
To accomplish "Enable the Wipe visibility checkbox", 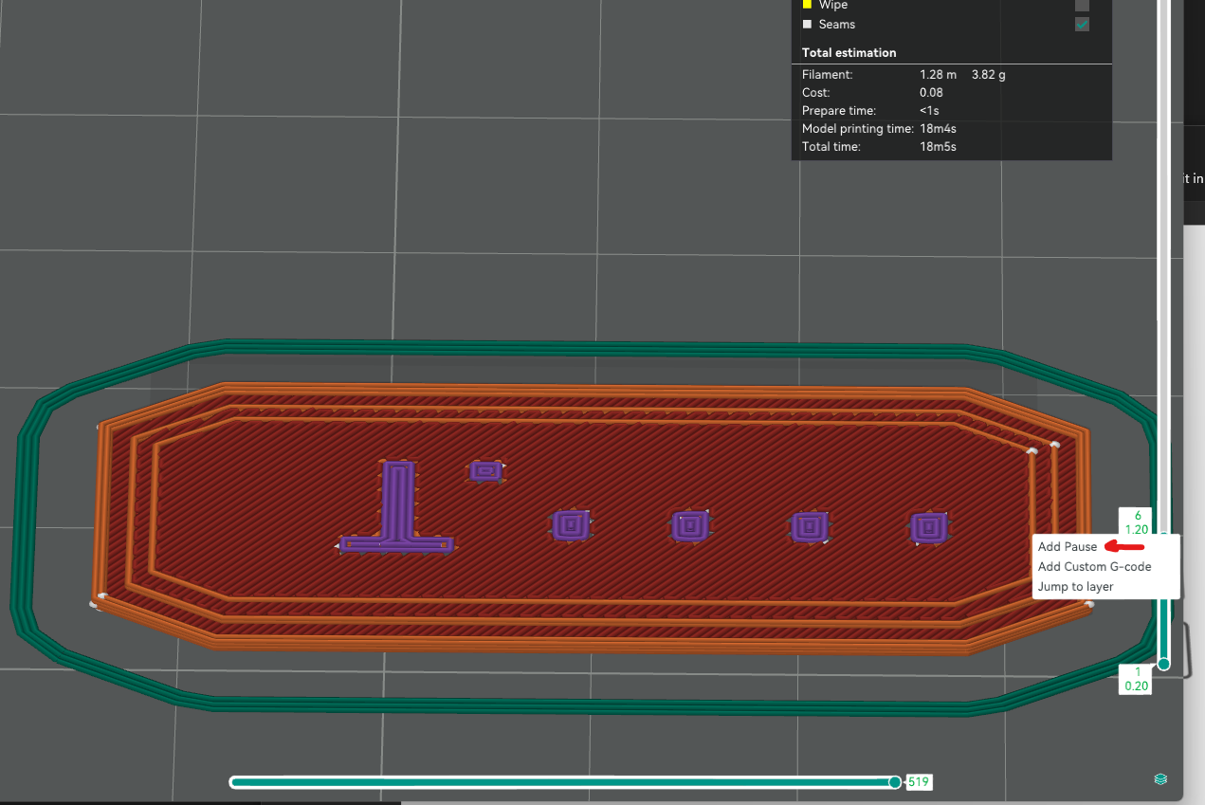I will click(x=1082, y=5).
